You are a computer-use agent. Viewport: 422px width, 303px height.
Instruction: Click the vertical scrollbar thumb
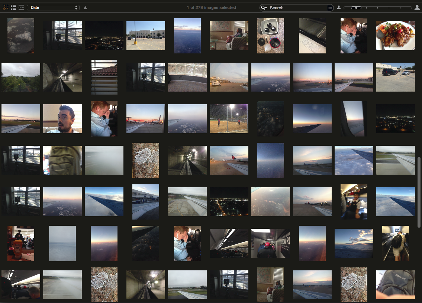tap(419, 192)
